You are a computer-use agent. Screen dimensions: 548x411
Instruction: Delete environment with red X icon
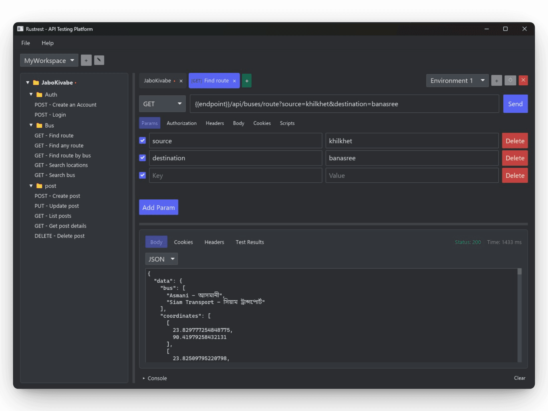pos(523,80)
